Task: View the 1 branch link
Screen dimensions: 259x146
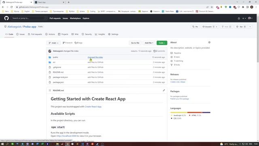Action: [68, 43]
